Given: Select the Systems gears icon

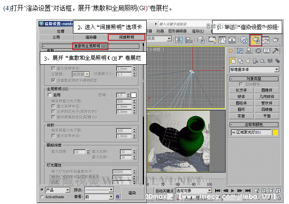Looking at the screenshot, I should pyautogui.click(x=277, y=61).
